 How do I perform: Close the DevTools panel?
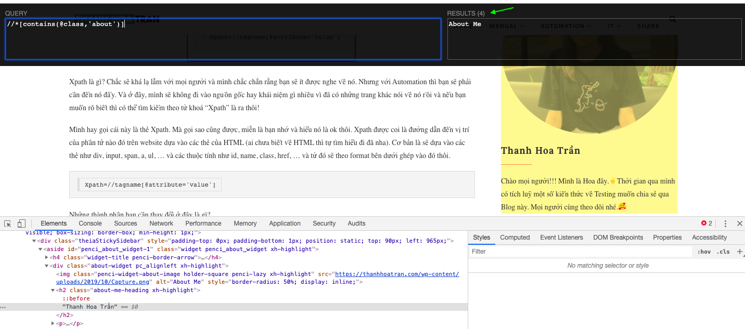point(739,223)
